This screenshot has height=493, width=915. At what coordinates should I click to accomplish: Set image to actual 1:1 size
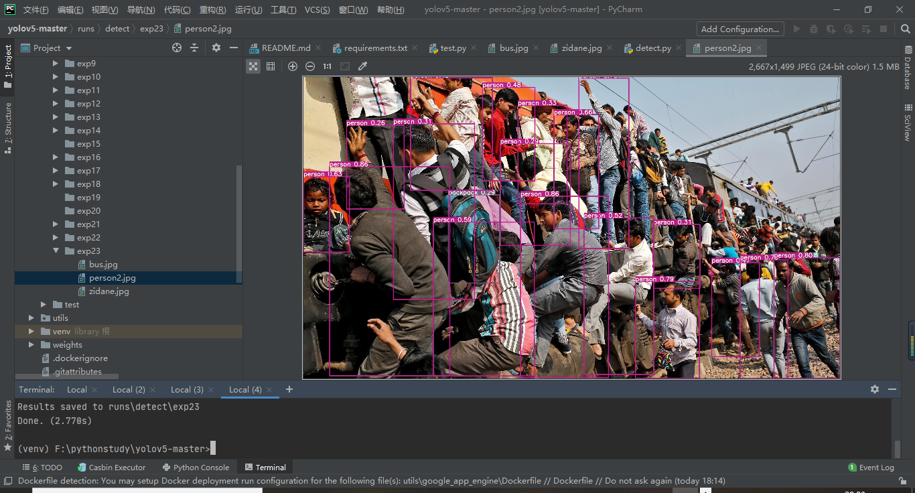[x=327, y=66]
